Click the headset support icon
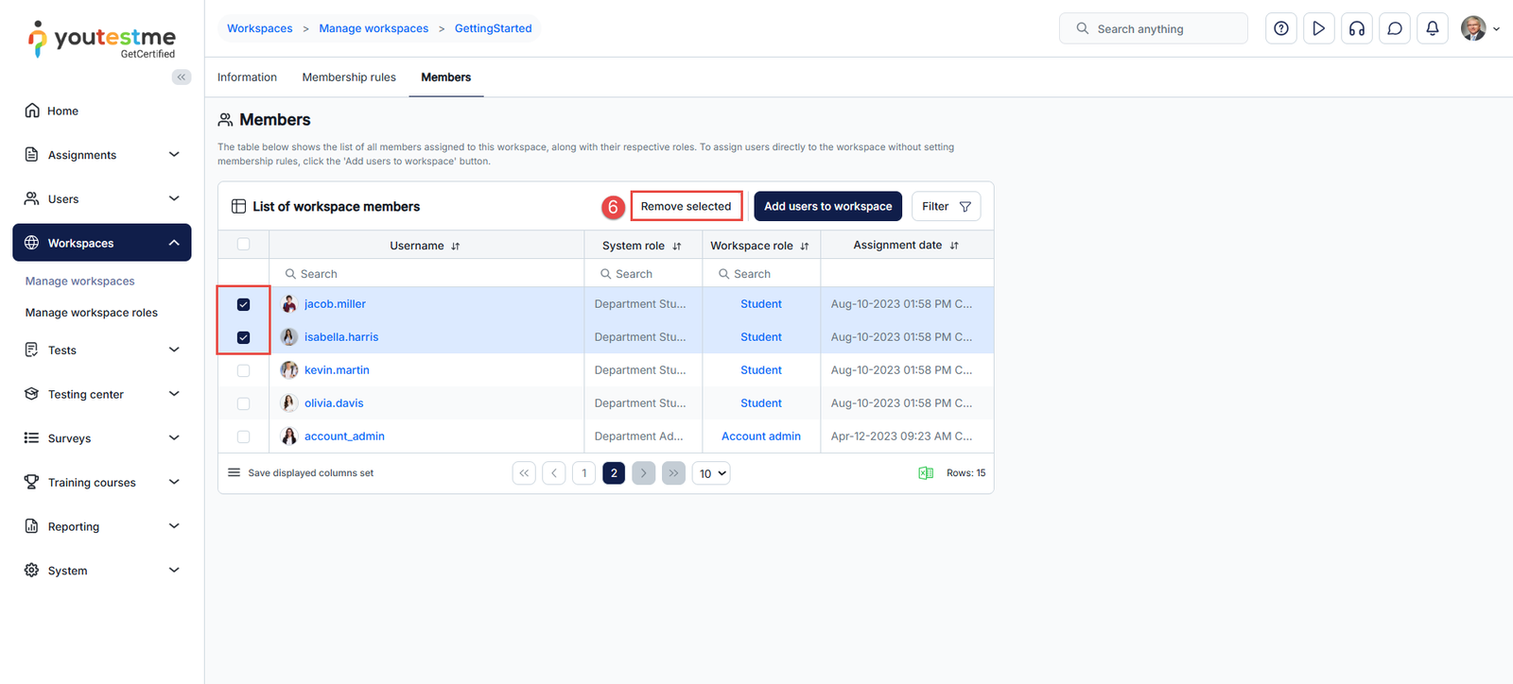 coord(1356,28)
